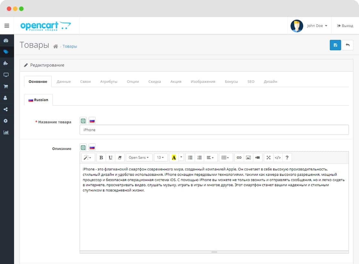Insert a link in the editor
This screenshot has width=359, height=264.
coord(239,158)
